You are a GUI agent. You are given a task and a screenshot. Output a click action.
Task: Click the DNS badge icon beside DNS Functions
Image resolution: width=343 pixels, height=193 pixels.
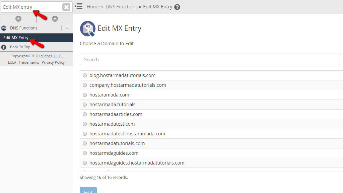[x=3, y=28]
